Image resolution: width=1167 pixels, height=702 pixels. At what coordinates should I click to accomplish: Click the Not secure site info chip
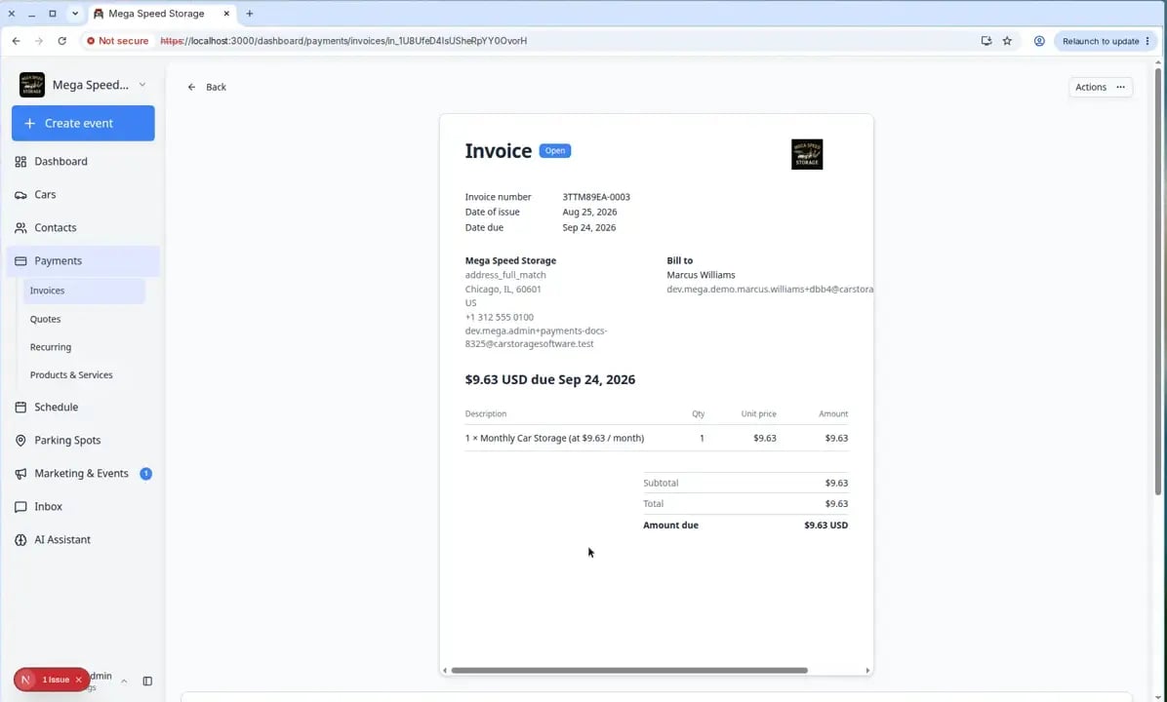118,41
